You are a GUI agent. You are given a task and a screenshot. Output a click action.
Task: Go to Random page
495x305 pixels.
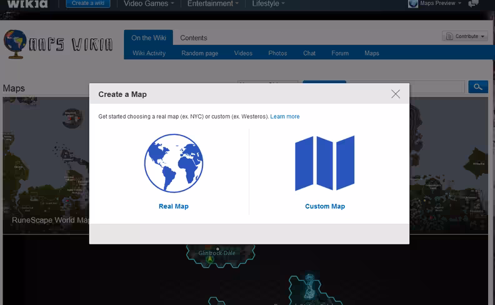click(200, 53)
